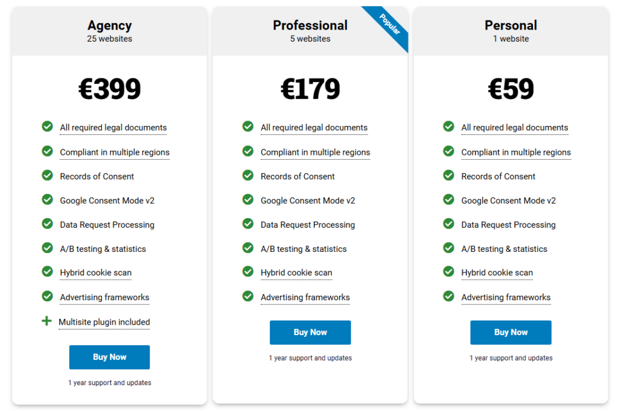
Task: Click Buy Now for the Professional plan
Action: 310,332
